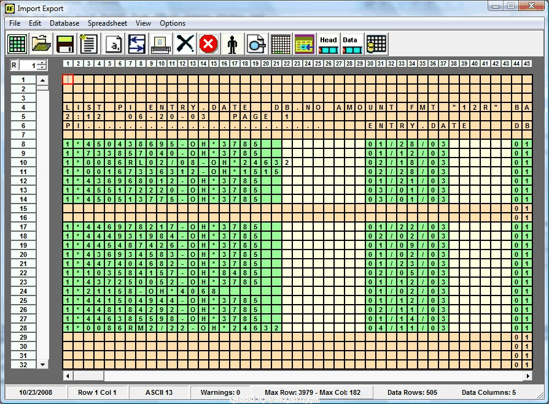The width and height of the screenshot is (549, 404).
Task: Click the horizontal scrollbar right arrow
Action: pyautogui.click(x=528, y=376)
